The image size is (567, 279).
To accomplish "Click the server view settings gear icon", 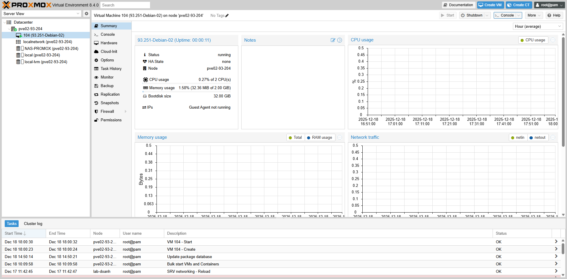I will 86,14.
